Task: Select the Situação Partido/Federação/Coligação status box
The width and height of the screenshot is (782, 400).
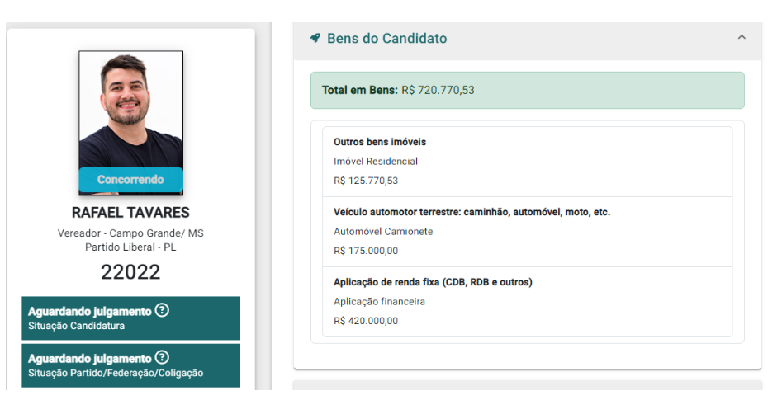Action: pyautogui.click(x=130, y=365)
